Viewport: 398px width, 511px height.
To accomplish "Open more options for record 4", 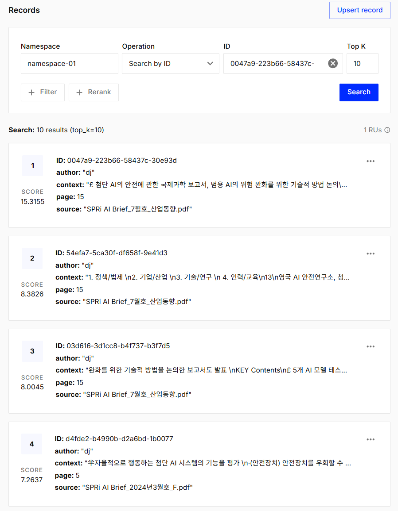I will click(x=371, y=439).
